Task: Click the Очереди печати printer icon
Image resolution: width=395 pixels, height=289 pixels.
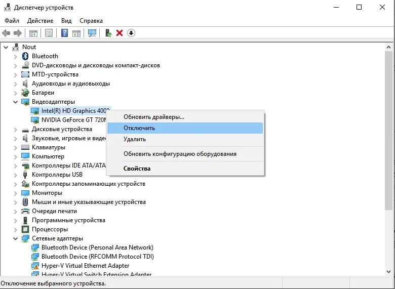Action: pyautogui.click(x=25, y=211)
